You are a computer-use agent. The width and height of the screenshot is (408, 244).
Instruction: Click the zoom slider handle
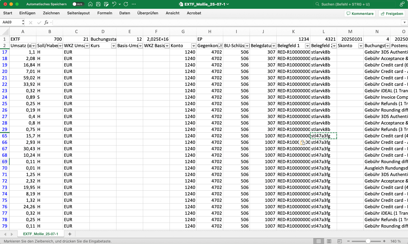pyautogui.click(x=368, y=241)
